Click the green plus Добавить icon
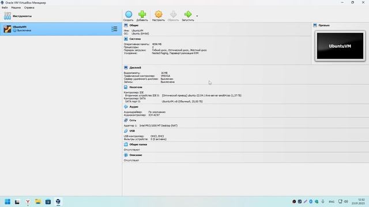369x207 pixels. (x=142, y=14)
